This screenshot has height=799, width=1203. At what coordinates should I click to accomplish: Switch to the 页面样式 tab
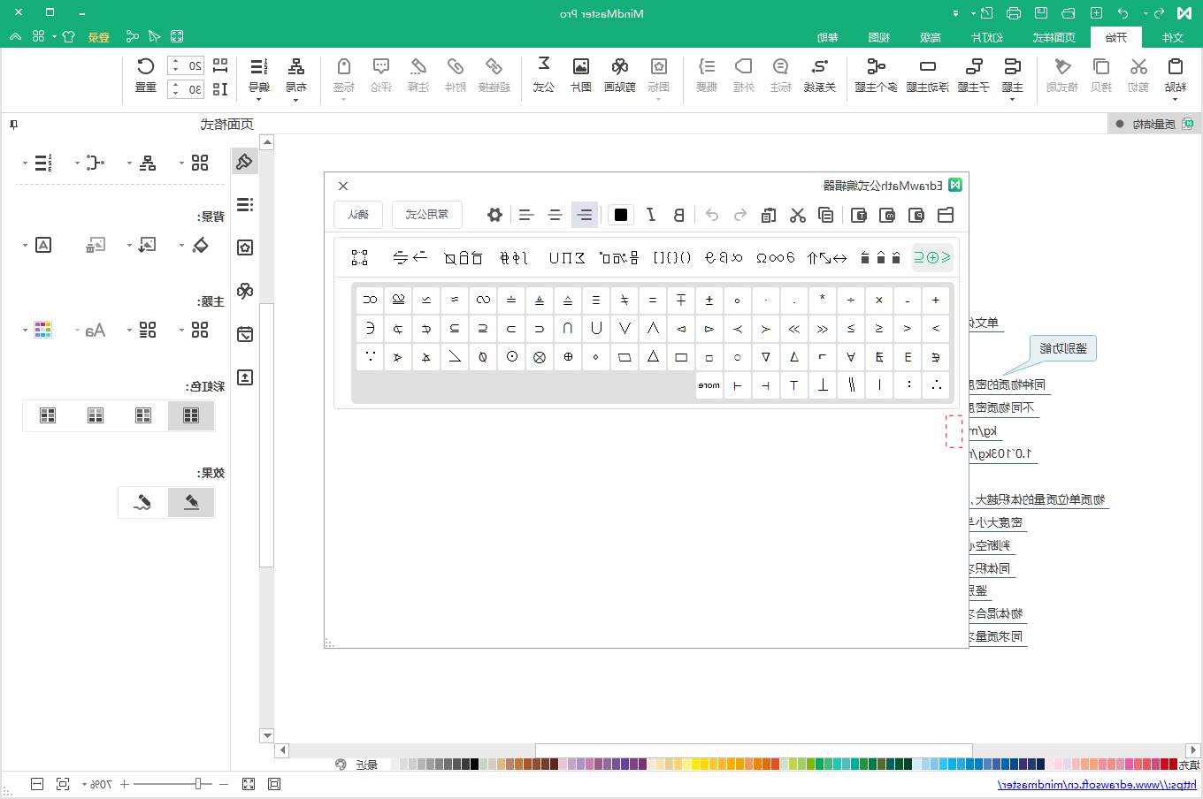(1054, 37)
